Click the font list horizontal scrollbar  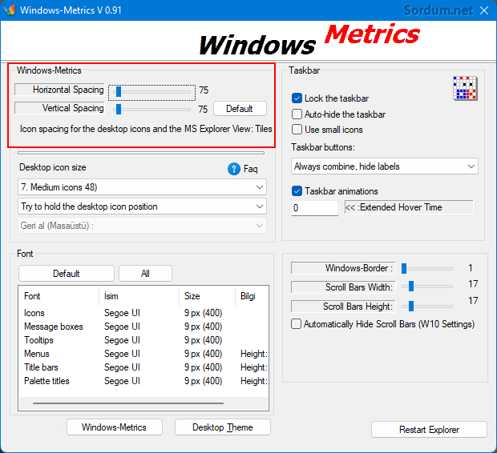tap(128, 403)
